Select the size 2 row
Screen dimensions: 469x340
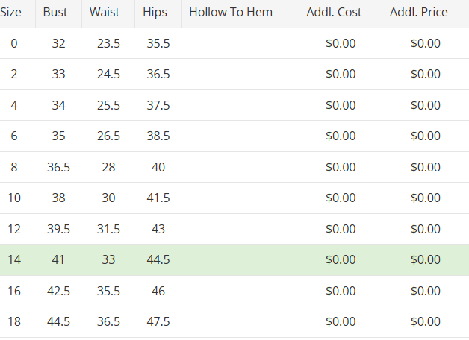click(x=234, y=75)
